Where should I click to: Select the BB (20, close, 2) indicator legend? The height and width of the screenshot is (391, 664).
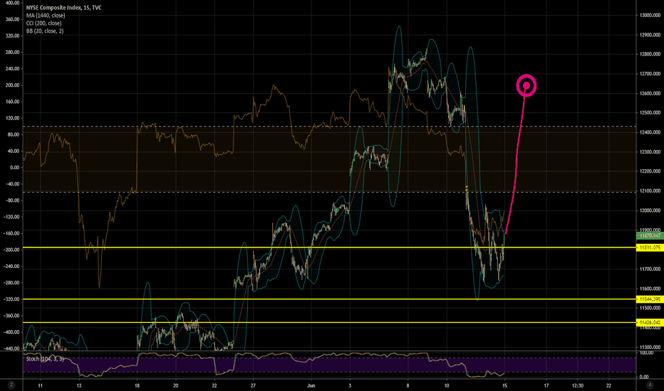[x=45, y=31]
